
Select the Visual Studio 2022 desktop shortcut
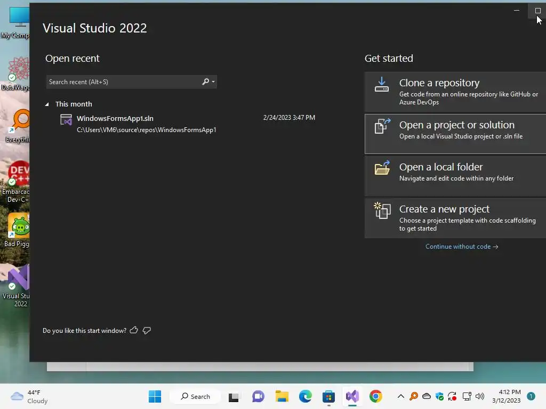tap(15, 286)
